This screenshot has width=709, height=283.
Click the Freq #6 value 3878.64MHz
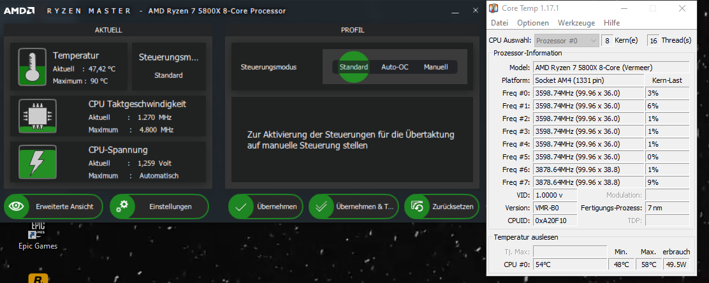[588, 170]
